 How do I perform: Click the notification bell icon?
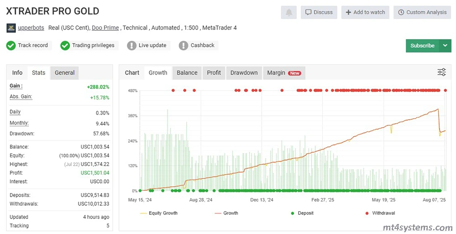point(289,12)
